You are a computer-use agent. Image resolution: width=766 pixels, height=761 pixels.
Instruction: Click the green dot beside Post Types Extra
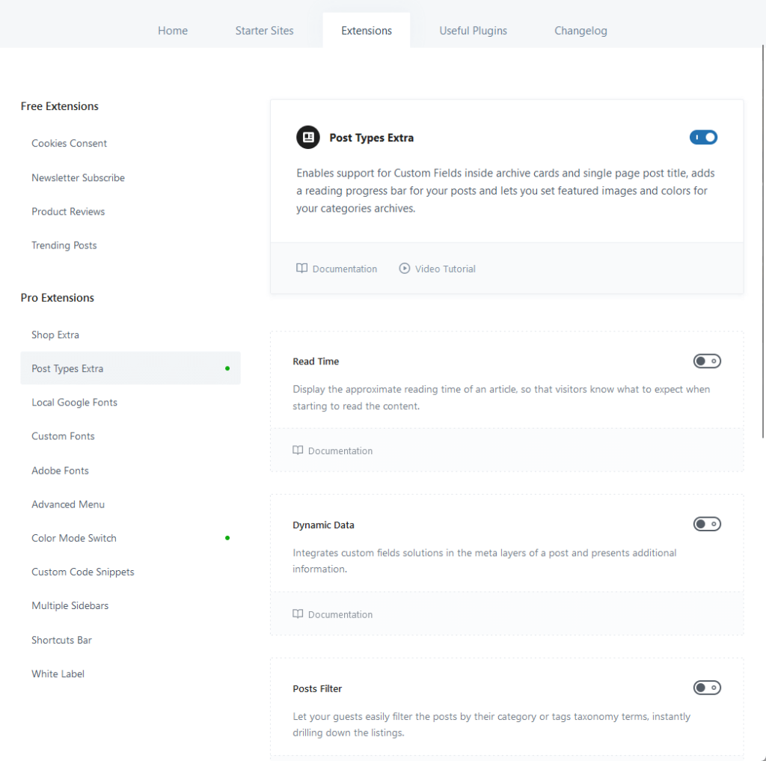(227, 368)
